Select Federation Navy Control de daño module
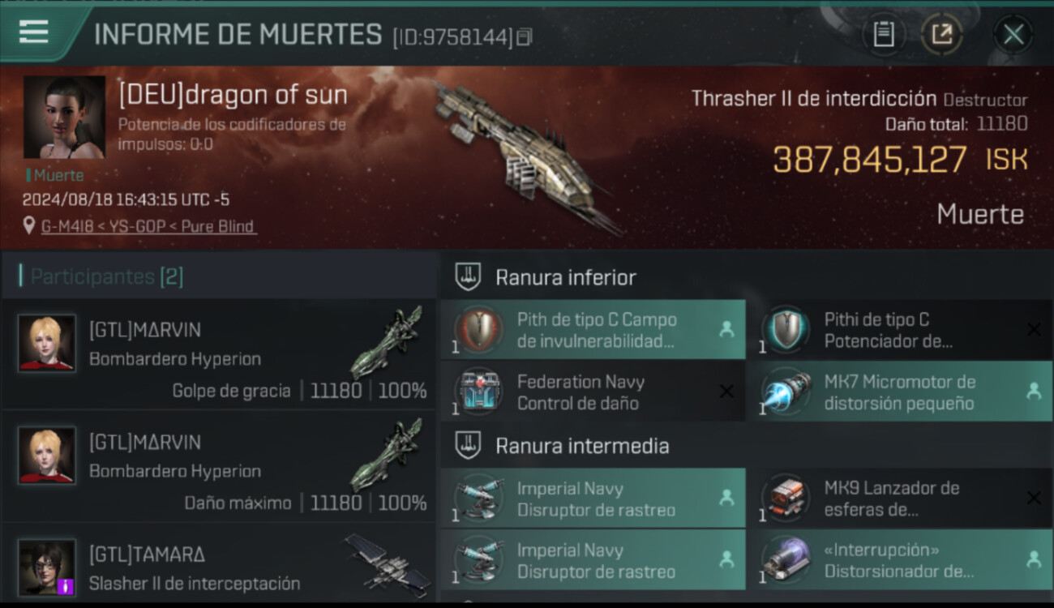 [593, 392]
